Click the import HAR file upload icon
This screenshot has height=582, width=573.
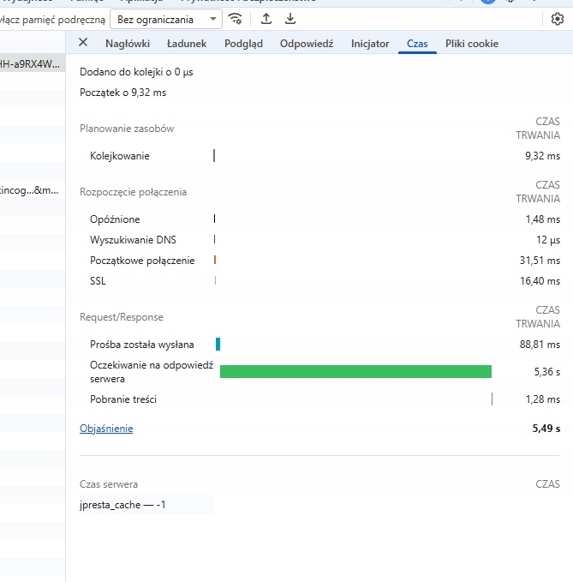pos(266,19)
